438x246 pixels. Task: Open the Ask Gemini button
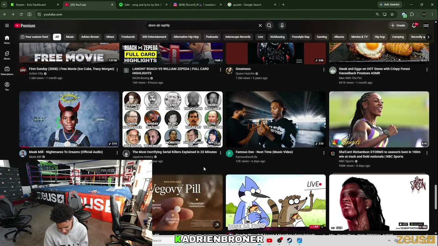(389, 5)
